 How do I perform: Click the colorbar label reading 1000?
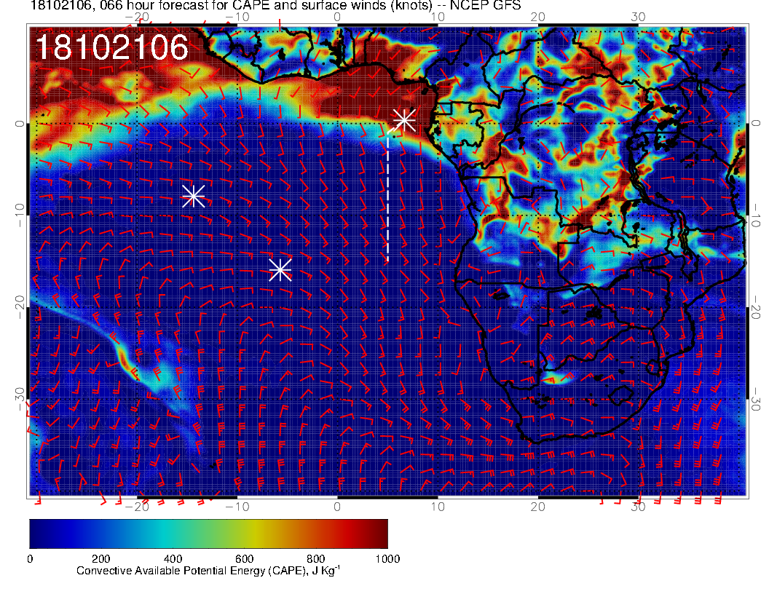pyautogui.click(x=387, y=559)
